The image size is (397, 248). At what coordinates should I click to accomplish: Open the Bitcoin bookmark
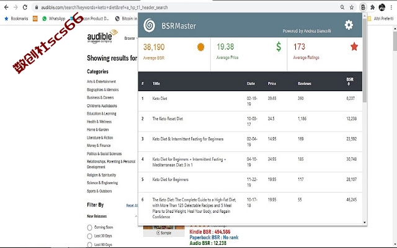pos(126,19)
